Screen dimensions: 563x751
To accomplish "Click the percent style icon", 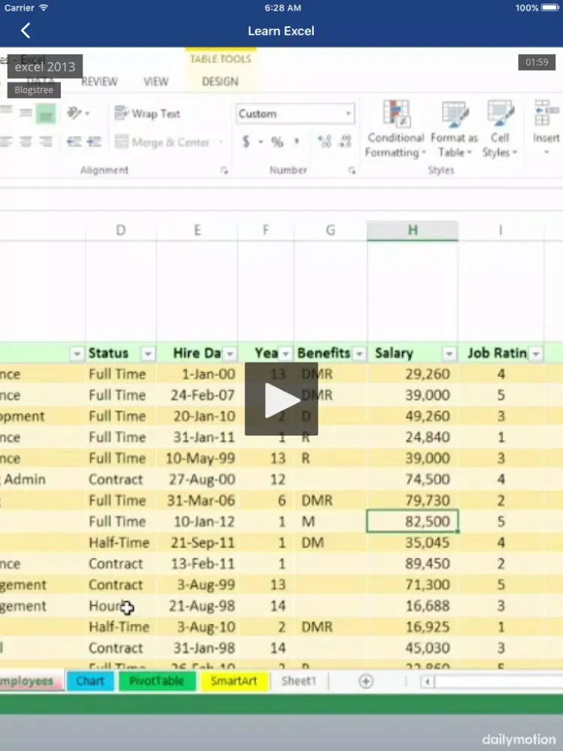I will click(277, 142).
